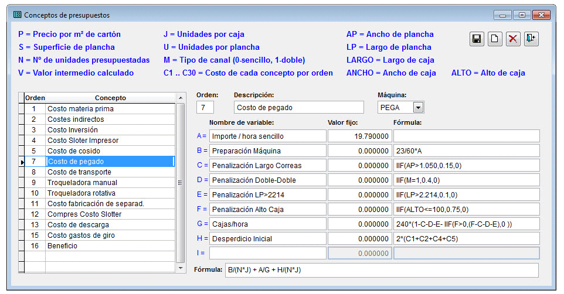Click formula 'IIF(ALTO<=100,0.75,0)'
This screenshot has width=564, height=294.
point(467,209)
